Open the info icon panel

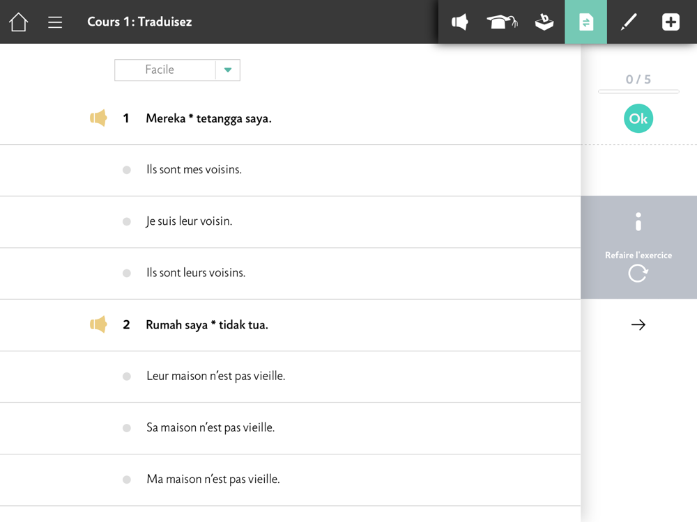click(x=638, y=223)
